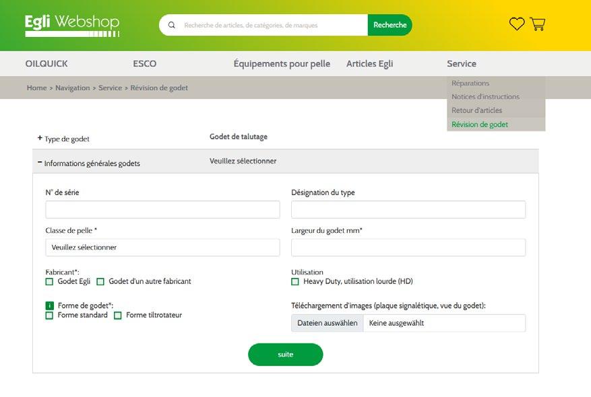
Task: Open the wishlist heart icon
Action: coord(517,24)
